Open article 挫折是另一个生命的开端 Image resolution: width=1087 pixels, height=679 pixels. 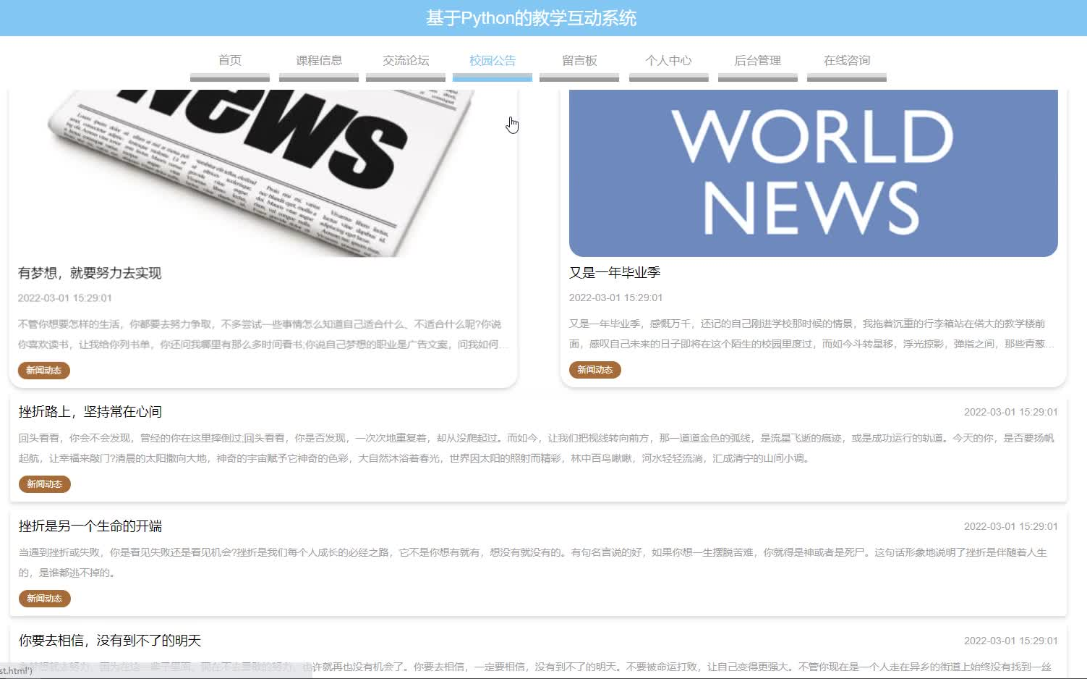90,526
